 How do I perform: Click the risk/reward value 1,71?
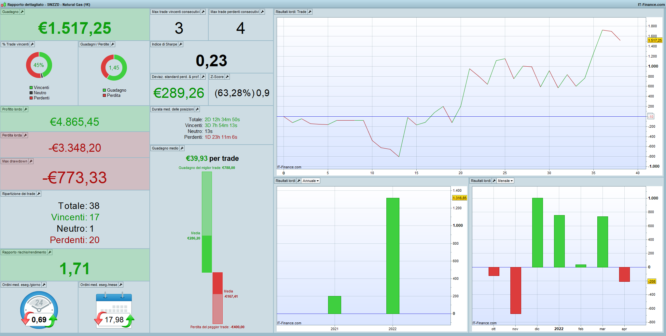75,269
